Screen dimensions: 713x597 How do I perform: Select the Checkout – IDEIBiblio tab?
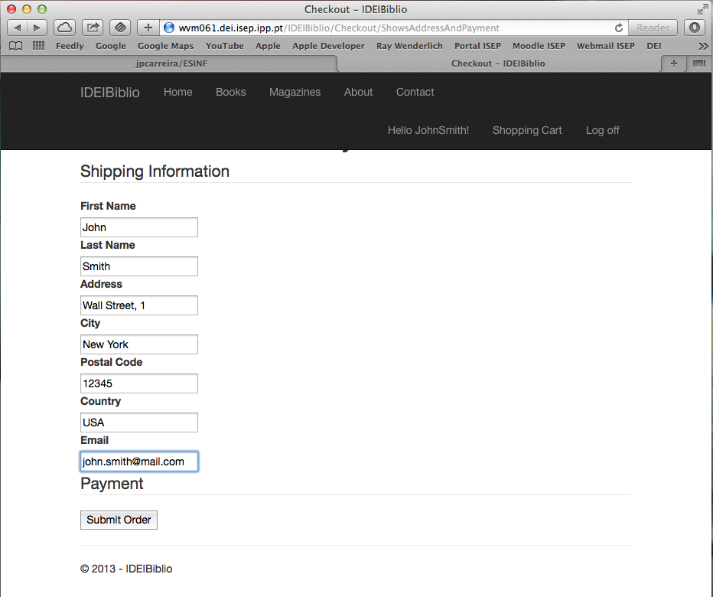(x=498, y=64)
